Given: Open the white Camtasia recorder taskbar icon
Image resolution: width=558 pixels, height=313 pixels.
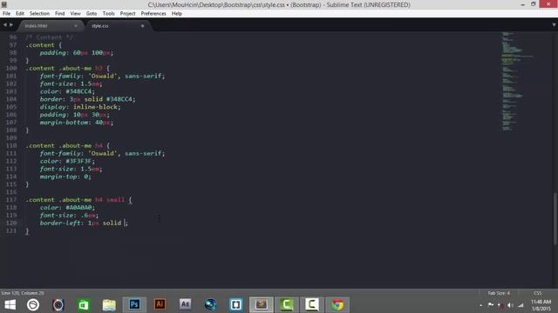Looking at the screenshot, I should pyautogui.click(x=312, y=304).
